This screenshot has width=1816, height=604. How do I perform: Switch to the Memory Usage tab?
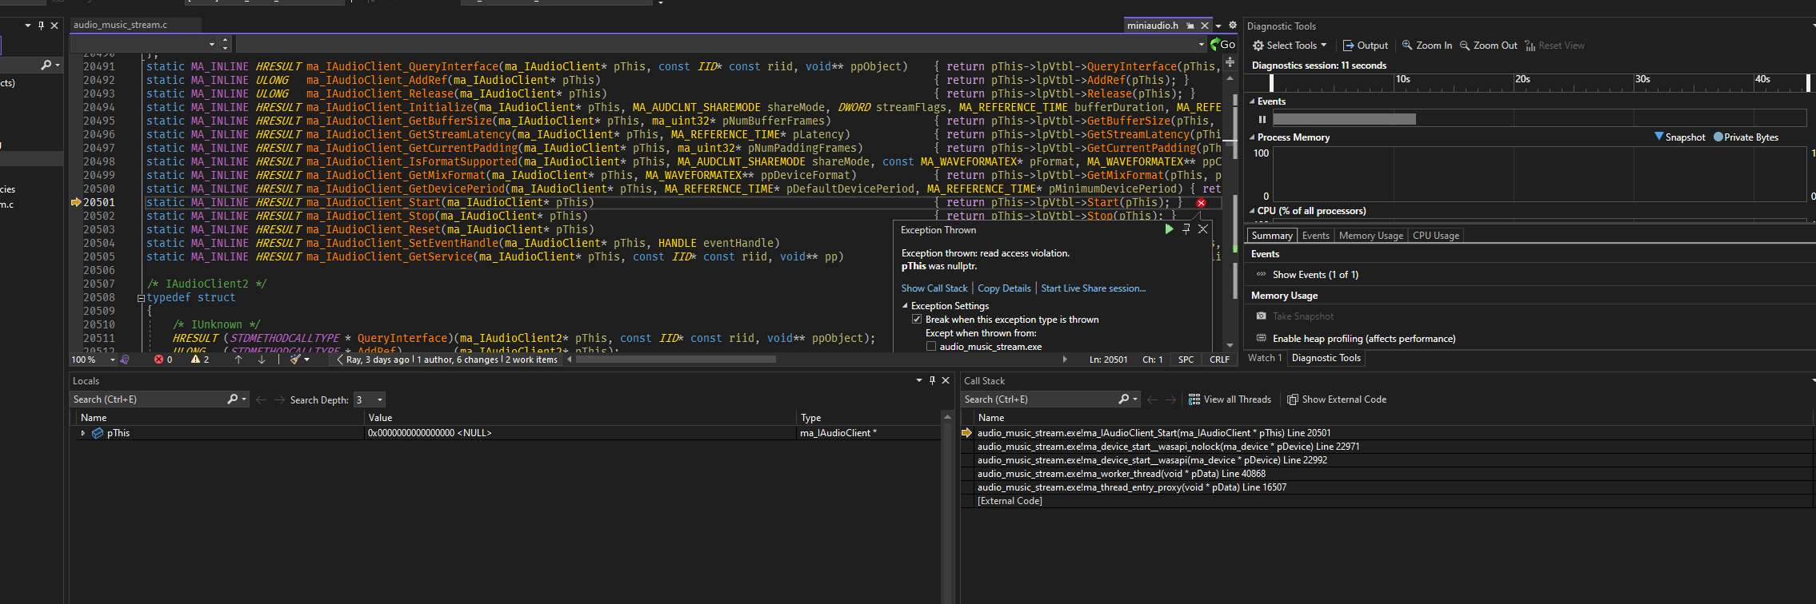tap(1370, 236)
